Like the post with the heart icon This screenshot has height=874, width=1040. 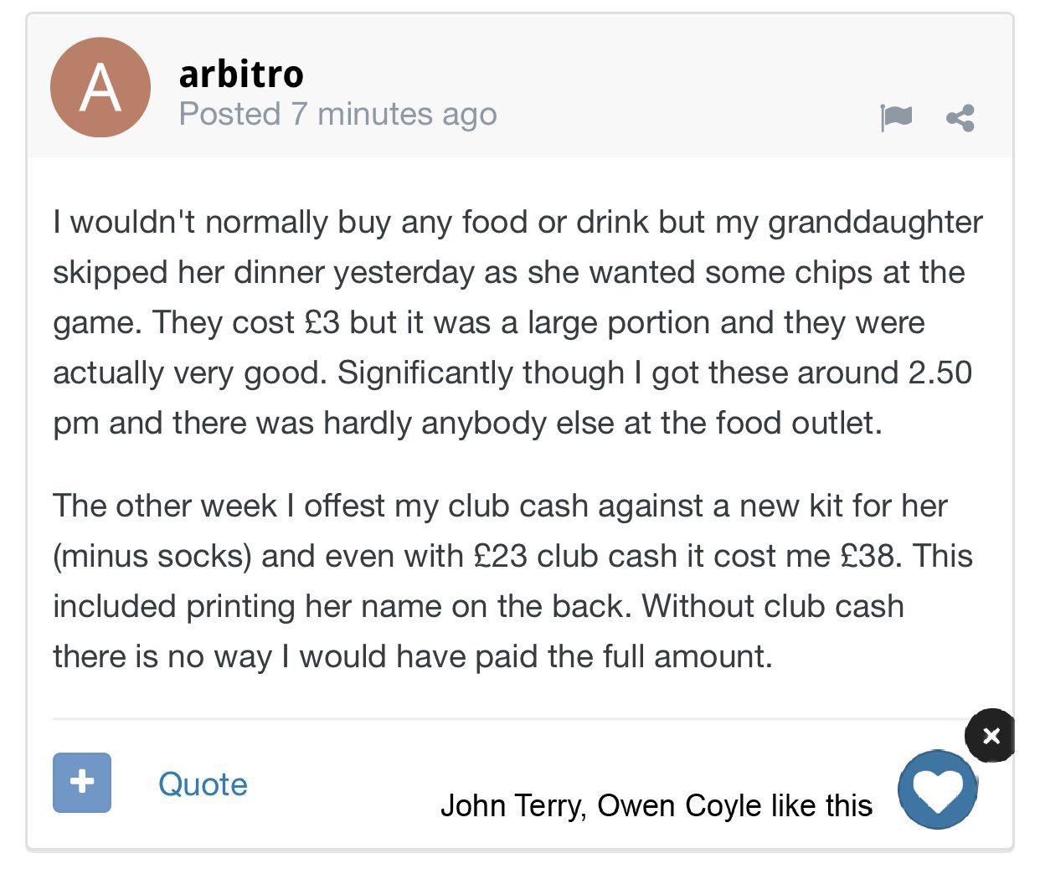pos(937,789)
